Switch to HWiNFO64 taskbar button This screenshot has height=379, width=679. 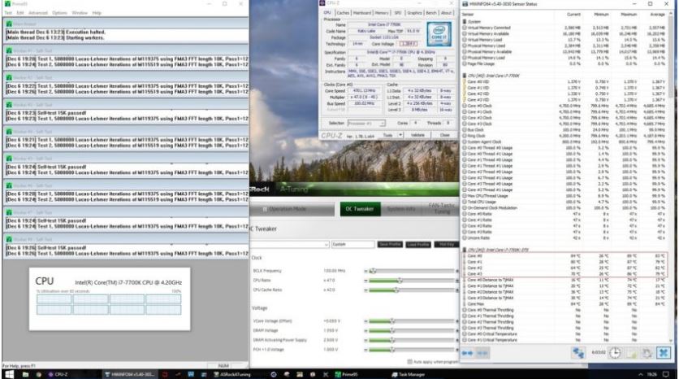click(x=130, y=374)
